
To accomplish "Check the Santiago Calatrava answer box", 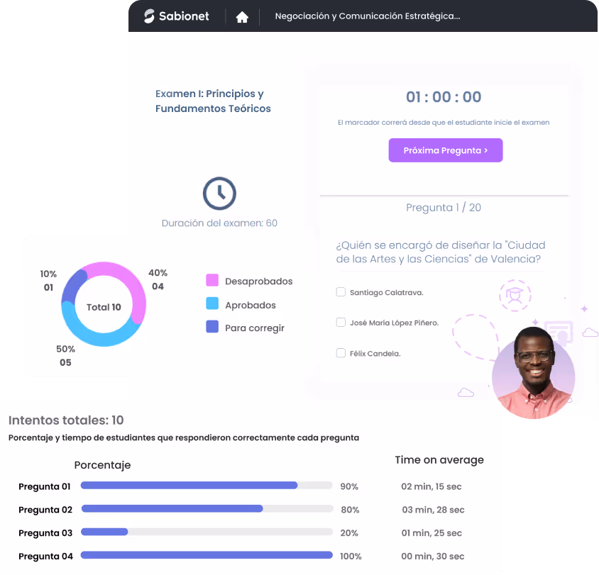I will (341, 292).
